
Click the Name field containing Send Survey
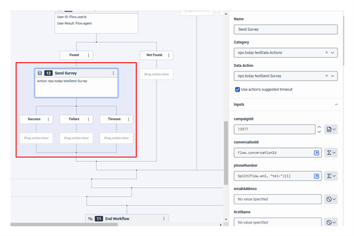[x=285, y=29]
